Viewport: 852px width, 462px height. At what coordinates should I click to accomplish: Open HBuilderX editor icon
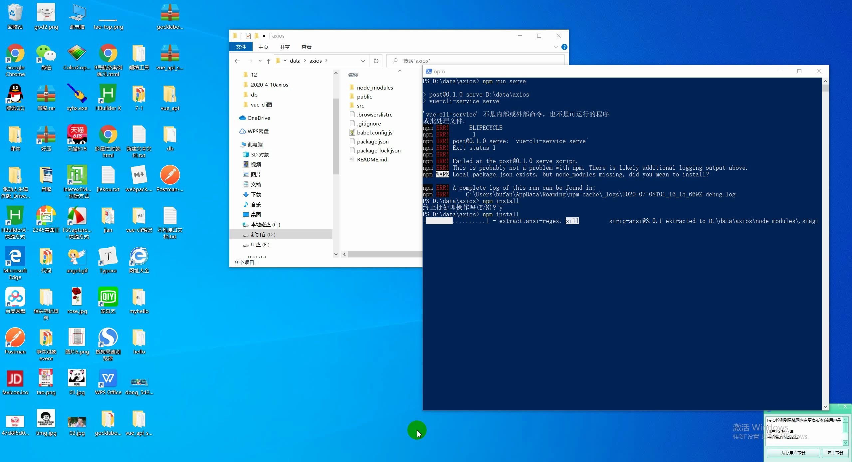pyautogui.click(x=15, y=216)
